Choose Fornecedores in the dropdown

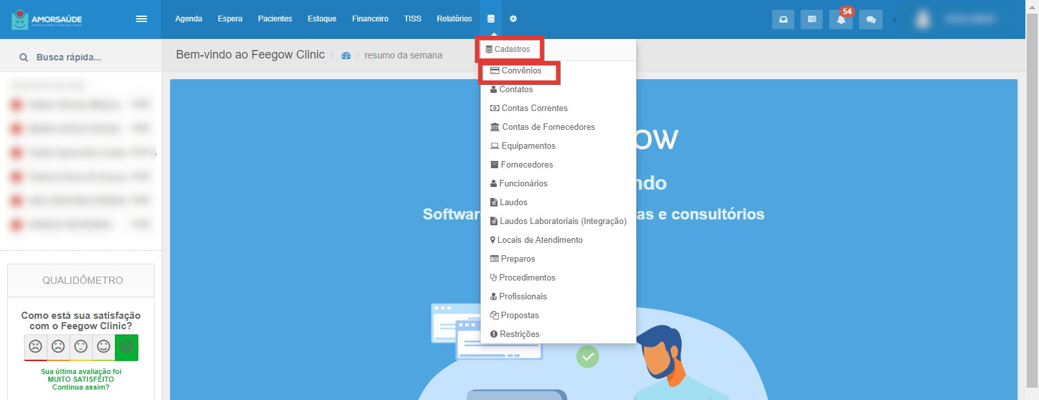(x=558, y=165)
